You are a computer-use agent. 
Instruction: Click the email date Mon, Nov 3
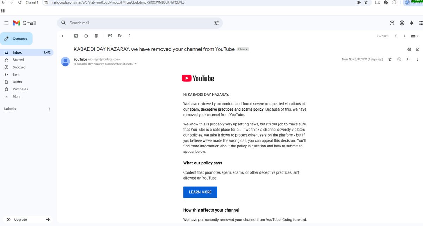pos(362,59)
